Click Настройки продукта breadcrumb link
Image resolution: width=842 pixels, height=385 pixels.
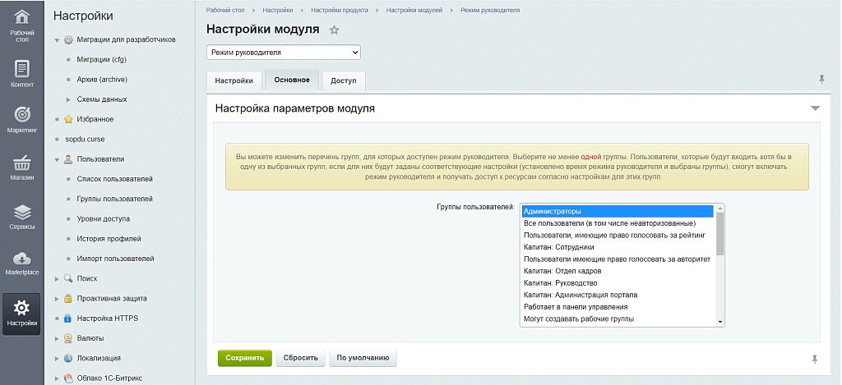pos(340,9)
